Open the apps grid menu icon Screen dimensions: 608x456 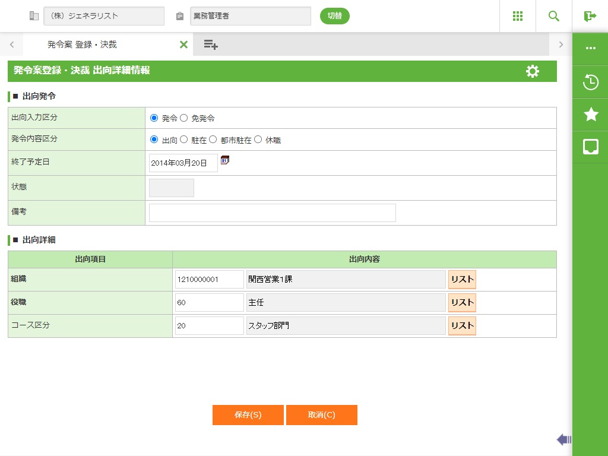[x=518, y=16]
